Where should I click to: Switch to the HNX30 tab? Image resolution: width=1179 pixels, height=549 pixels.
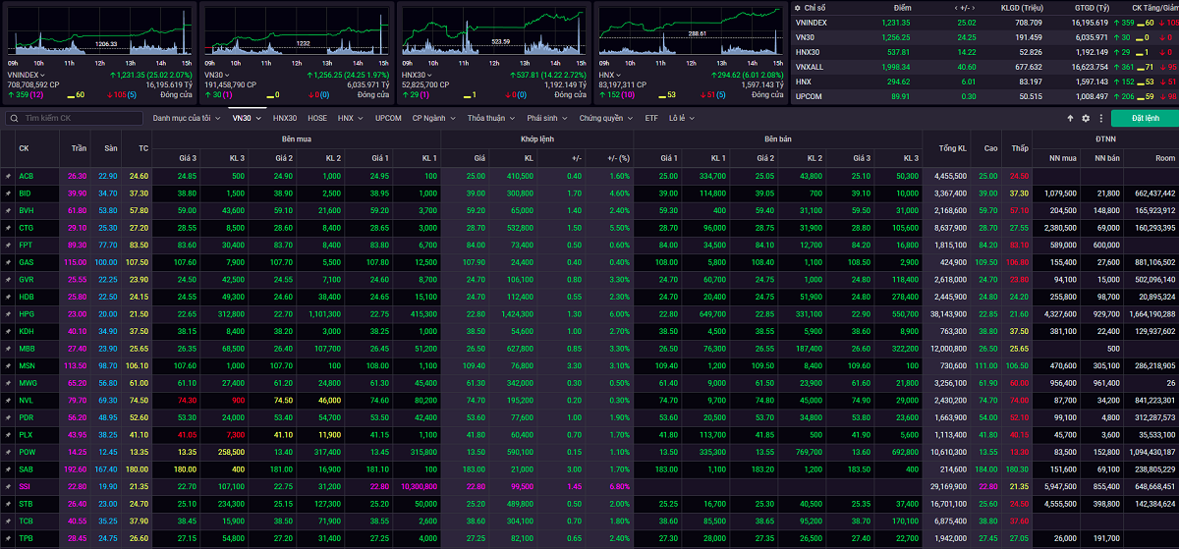(x=284, y=118)
